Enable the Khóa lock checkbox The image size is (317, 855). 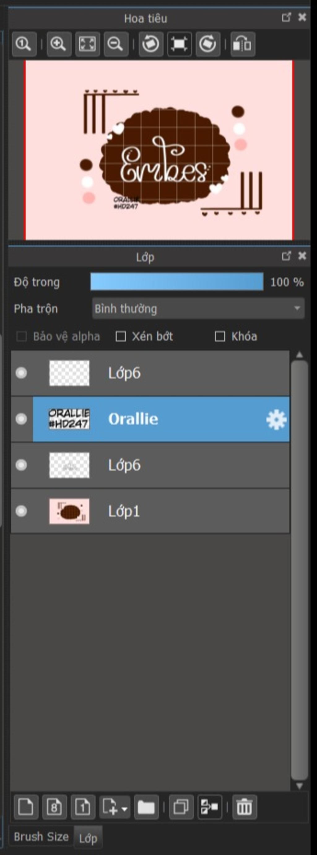220,337
